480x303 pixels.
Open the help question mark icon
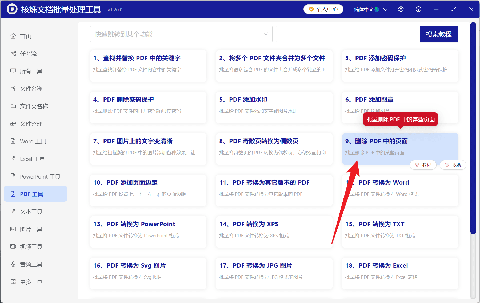(418, 9)
